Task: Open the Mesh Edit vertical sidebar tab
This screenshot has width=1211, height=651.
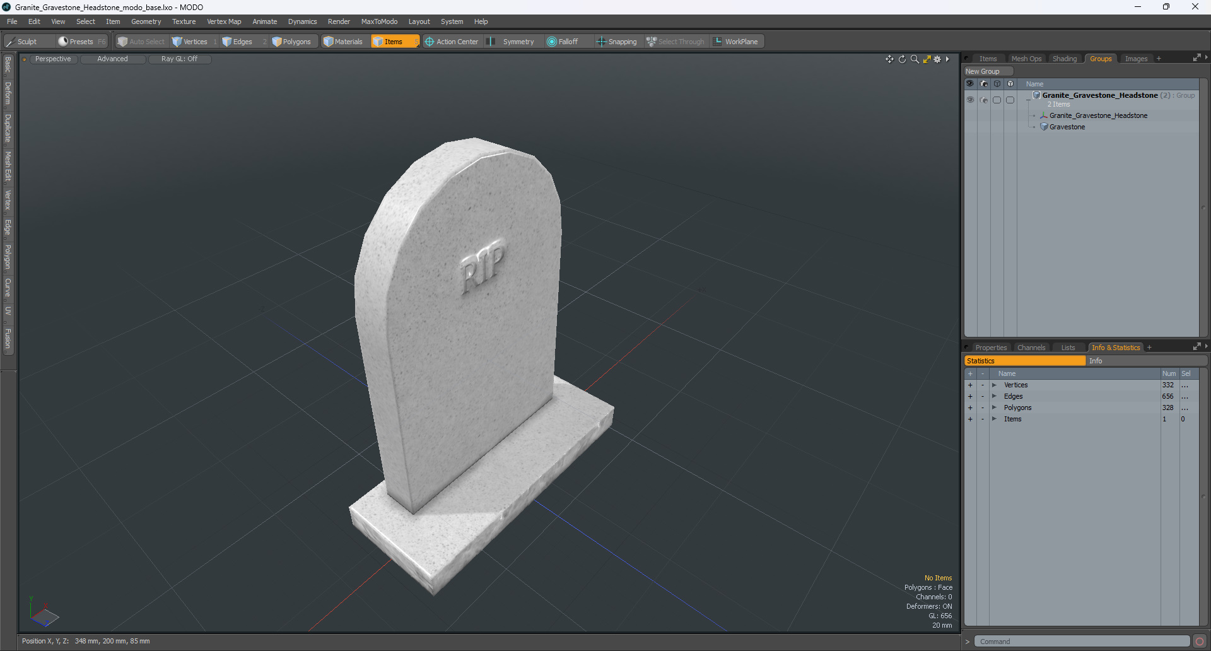Action: [x=8, y=166]
